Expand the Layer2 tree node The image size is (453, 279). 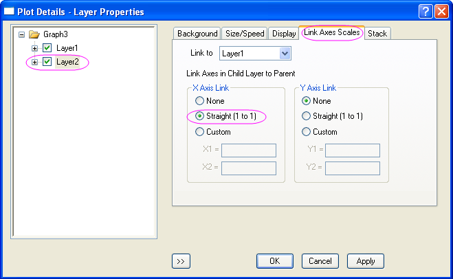point(35,63)
